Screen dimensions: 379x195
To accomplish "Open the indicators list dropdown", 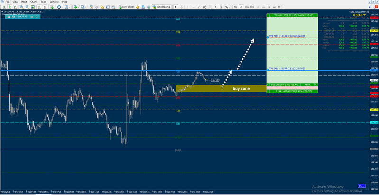I will [x=53, y=7].
